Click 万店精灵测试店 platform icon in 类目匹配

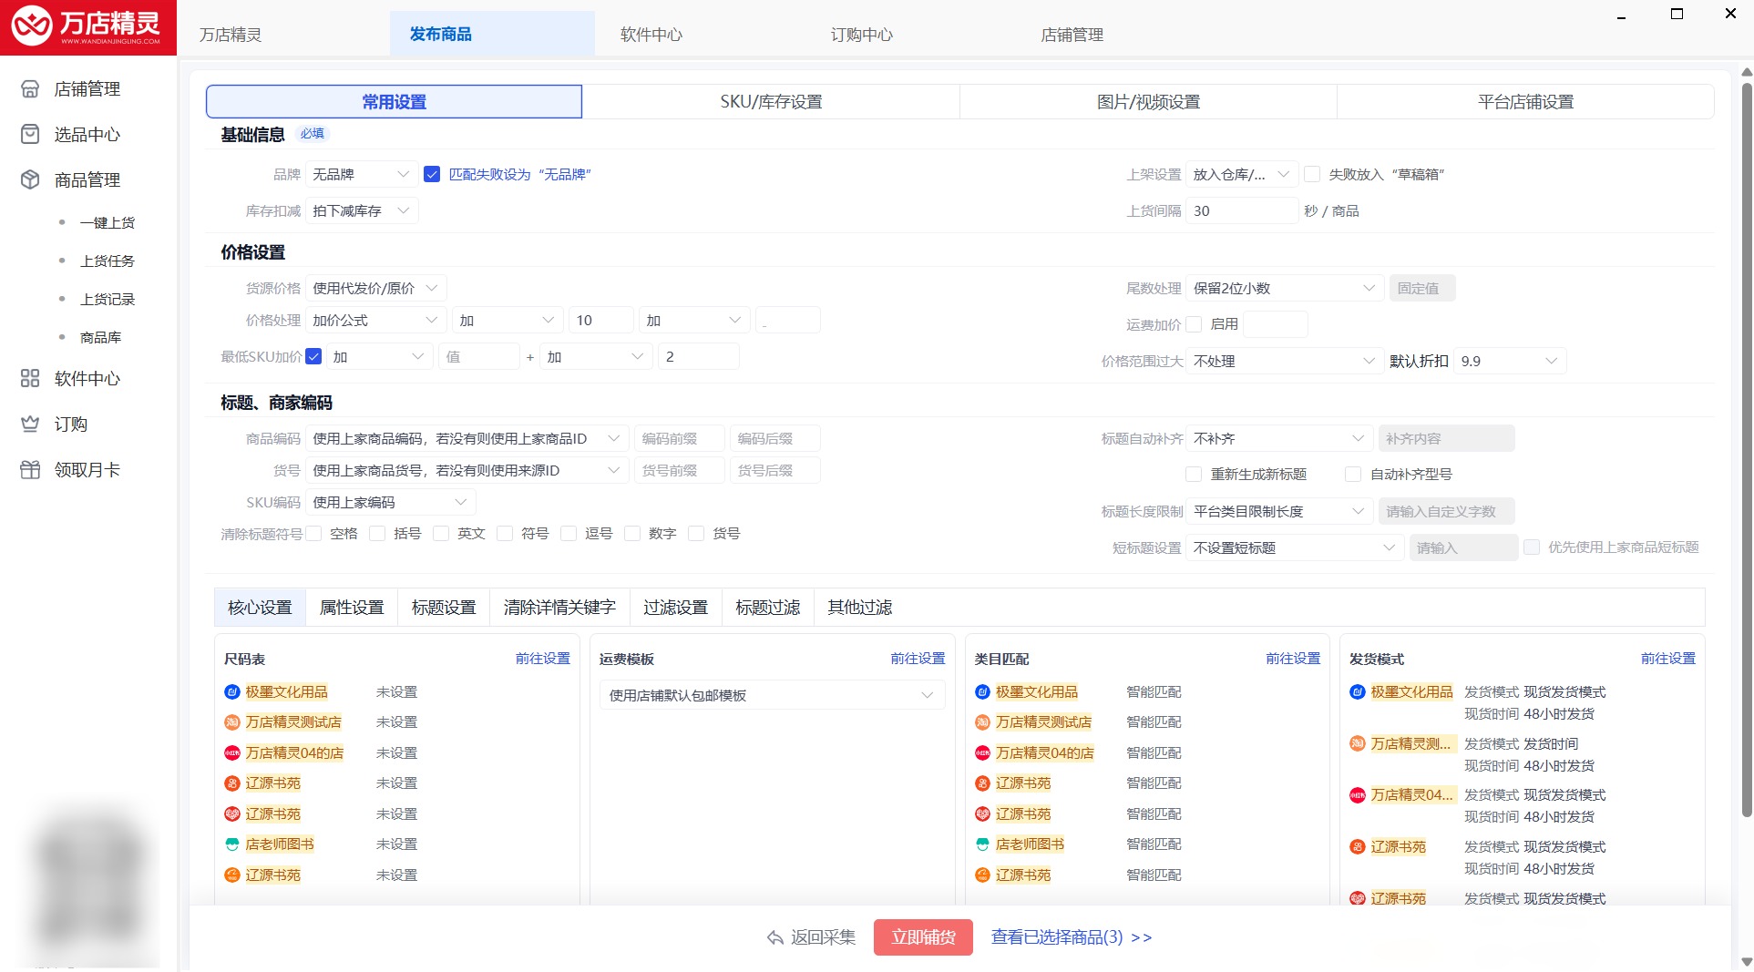(982, 722)
